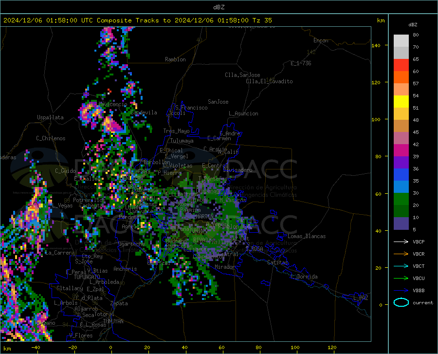
Task: Pick the light gray swatch below 80 dBZ
Action: pyautogui.click(x=401, y=41)
